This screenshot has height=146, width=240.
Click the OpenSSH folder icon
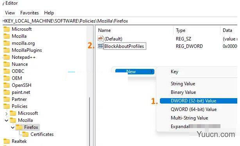pos(7,85)
